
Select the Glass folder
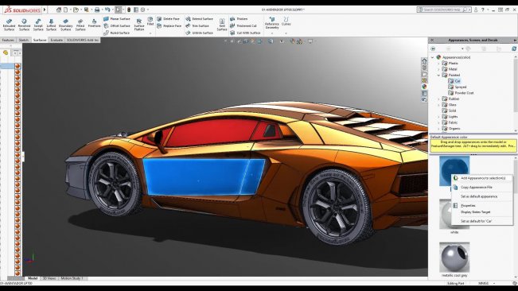tap(450, 105)
